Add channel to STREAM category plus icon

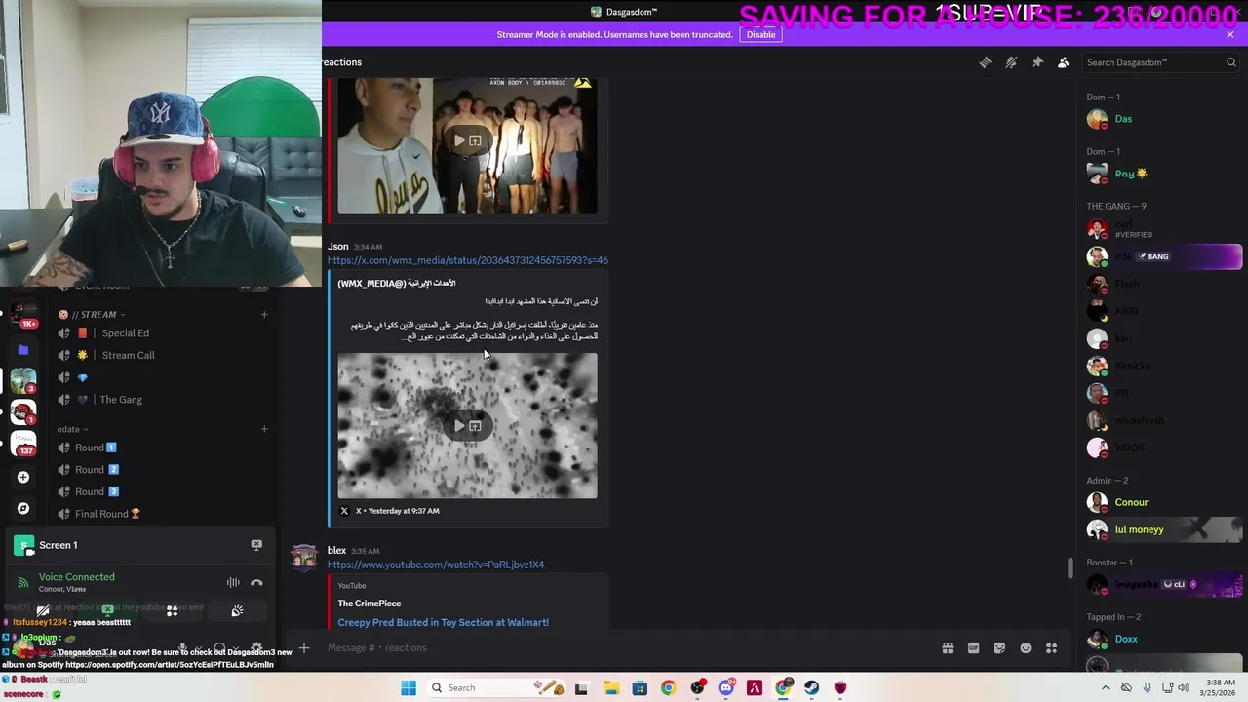[x=264, y=314]
